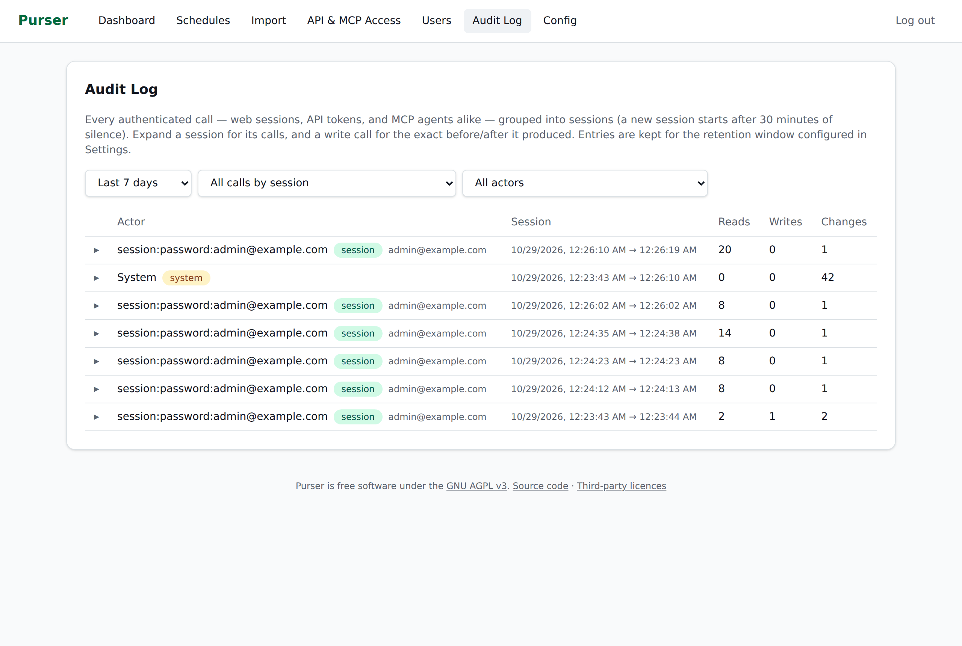Open the All calls by session dropdown
Screen dimensions: 962x646
coord(327,183)
